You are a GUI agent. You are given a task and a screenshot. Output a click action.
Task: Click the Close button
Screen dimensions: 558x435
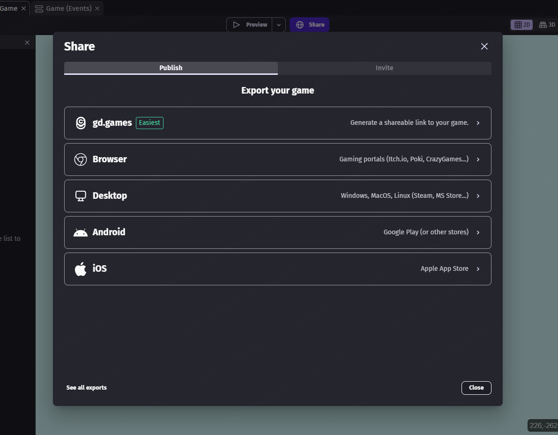(476, 388)
